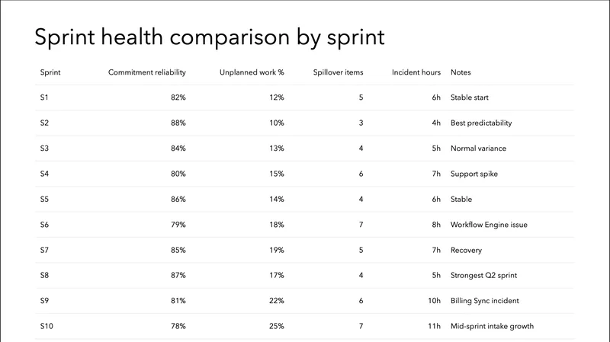Select the 88% commitment reliability cell
This screenshot has height=342, width=610.
[178, 123]
